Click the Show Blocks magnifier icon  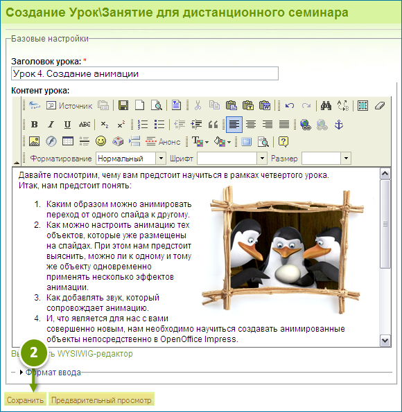tap(263, 142)
